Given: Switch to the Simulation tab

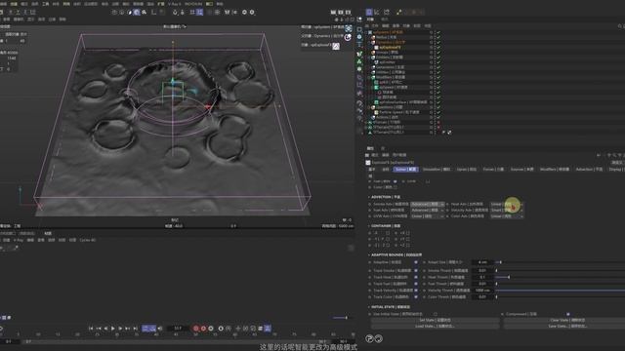Looking at the screenshot, I should [x=437, y=170].
